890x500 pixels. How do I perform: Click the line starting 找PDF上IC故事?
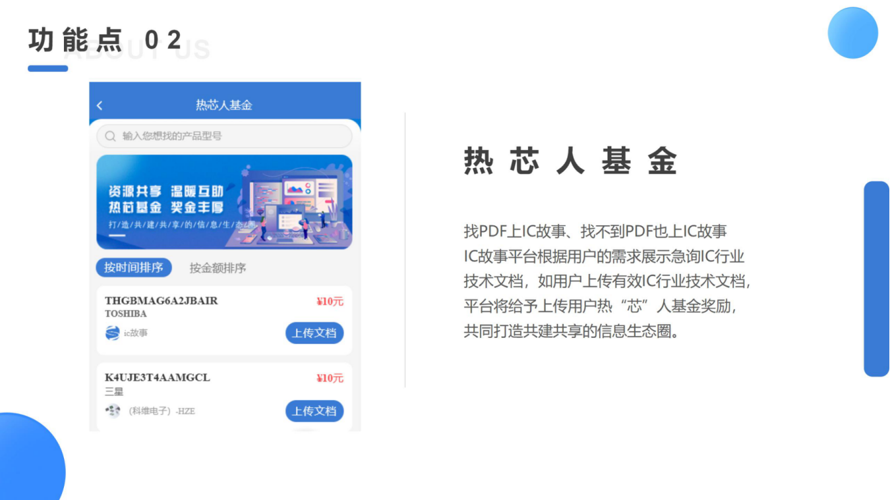595,231
